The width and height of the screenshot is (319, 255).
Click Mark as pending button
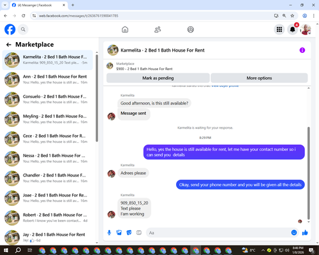[x=158, y=78]
